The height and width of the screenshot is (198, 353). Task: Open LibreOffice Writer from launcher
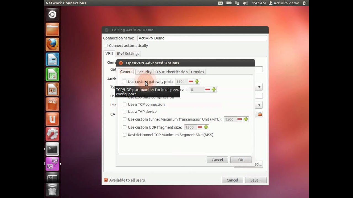click(52, 59)
